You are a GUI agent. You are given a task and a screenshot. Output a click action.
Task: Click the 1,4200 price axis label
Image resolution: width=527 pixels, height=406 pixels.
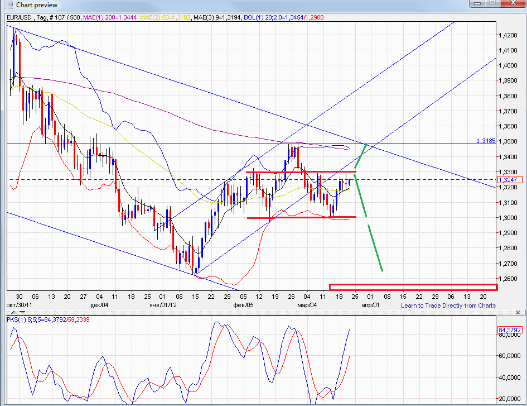508,35
